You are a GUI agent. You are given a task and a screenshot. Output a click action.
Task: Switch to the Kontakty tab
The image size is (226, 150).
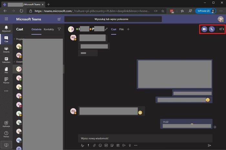[49, 29]
